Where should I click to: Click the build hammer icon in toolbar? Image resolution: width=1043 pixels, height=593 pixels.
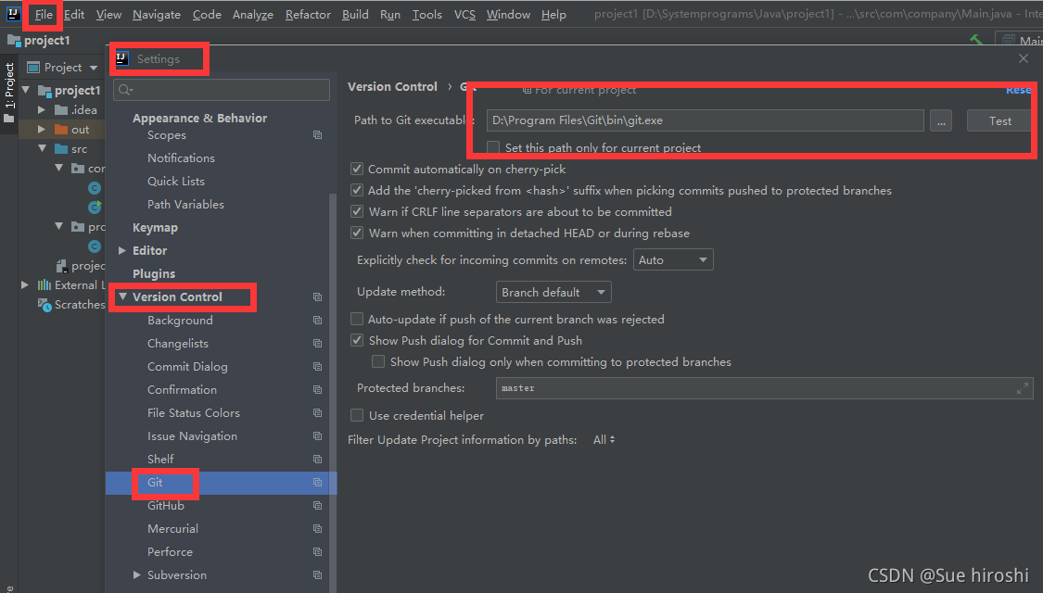click(x=976, y=41)
